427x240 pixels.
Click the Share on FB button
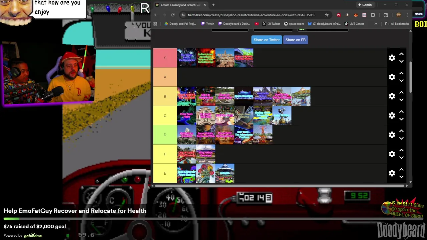(296, 40)
